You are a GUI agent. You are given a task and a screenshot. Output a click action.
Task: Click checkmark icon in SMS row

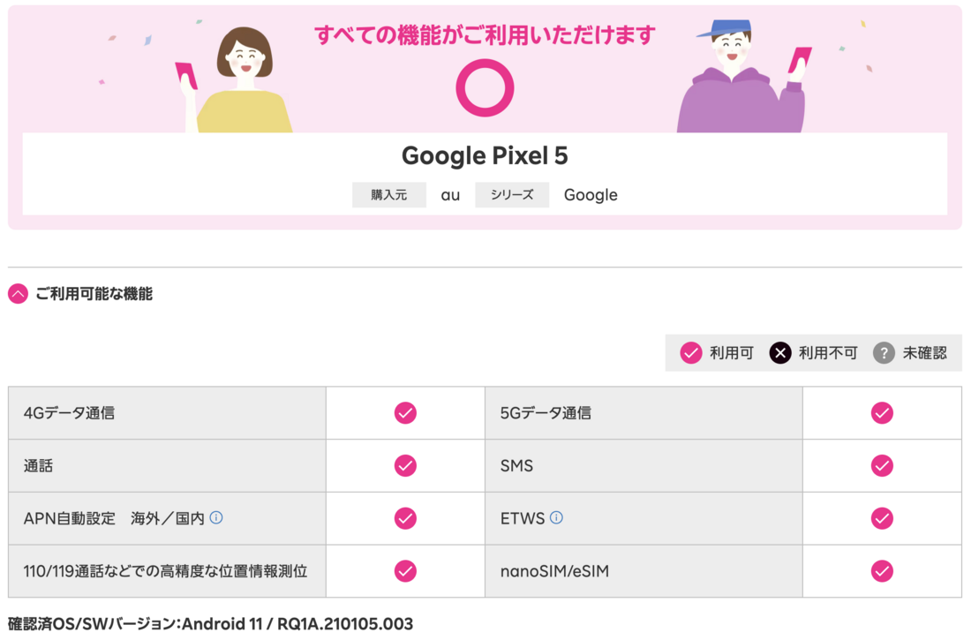click(x=882, y=465)
